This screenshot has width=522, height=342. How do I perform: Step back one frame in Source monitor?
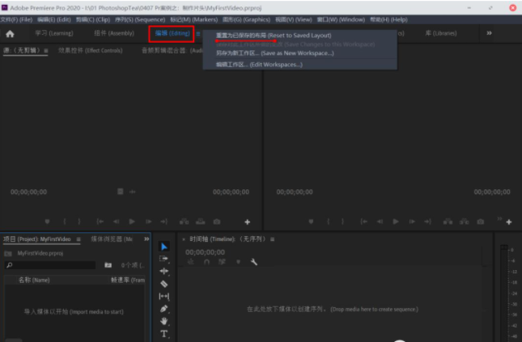(x=117, y=222)
